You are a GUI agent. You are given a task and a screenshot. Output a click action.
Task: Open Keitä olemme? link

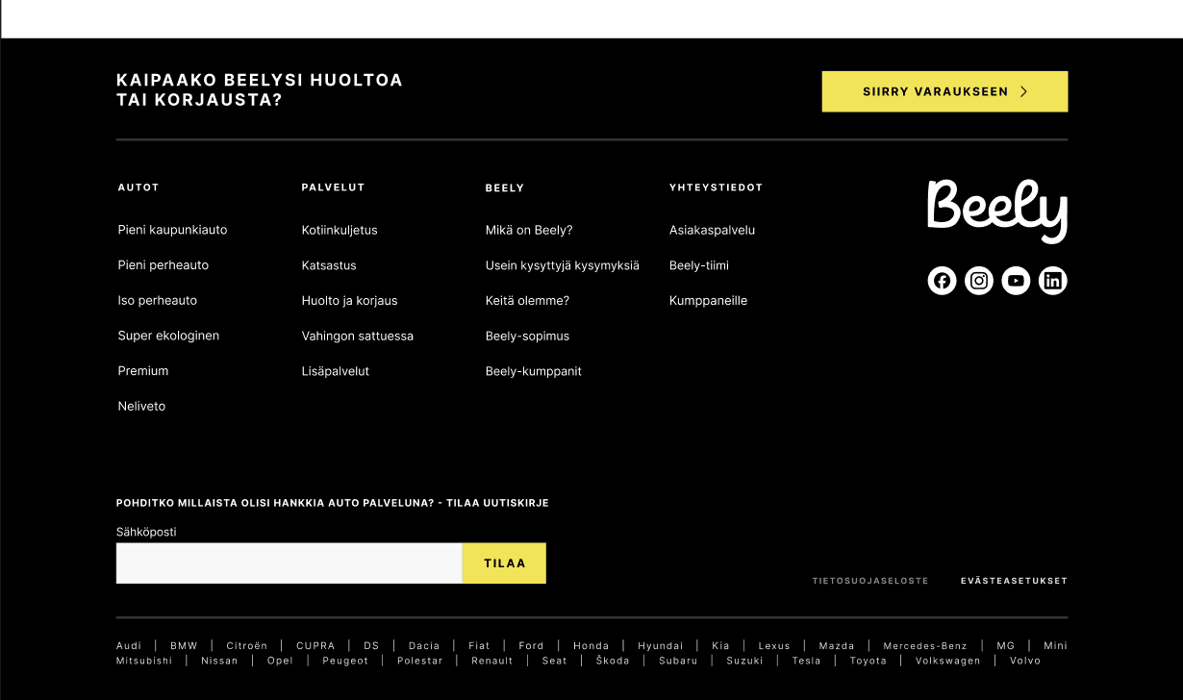coord(527,301)
